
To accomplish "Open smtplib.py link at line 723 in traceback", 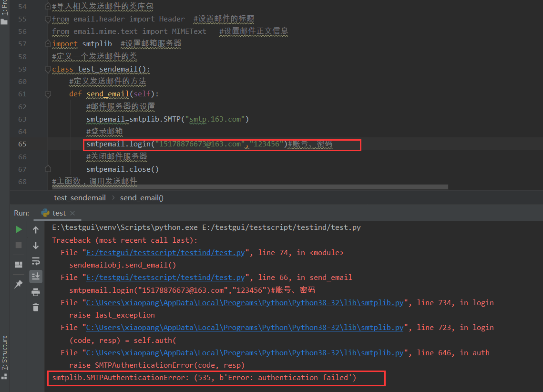I will tap(245, 328).
